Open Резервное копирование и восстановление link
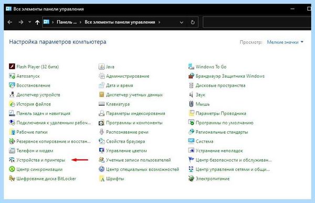Viewport: 315px width, 203px height. 54,141
